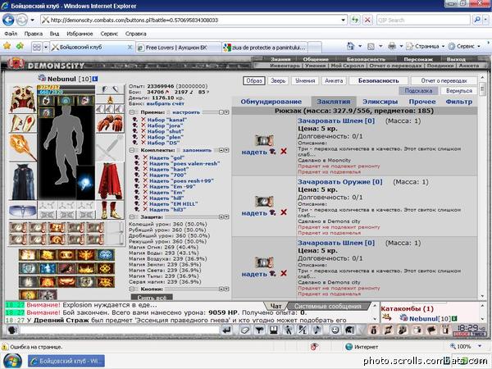492x369 pixels.
Task: Click надеть for Зачаровать Оружие scroll
Action: click(x=254, y=213)
